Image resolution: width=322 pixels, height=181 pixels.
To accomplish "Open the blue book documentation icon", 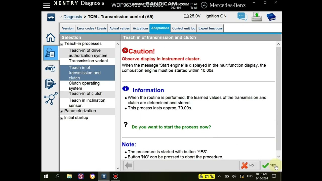I will [271, 17].
